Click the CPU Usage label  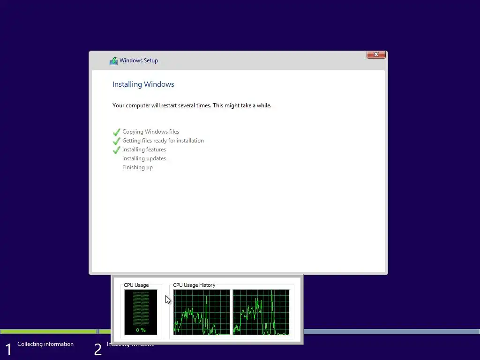point(136,285)
